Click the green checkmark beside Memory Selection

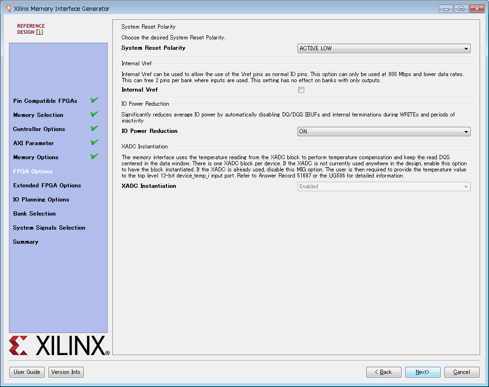pyautogui.click(x=95, y=114)
